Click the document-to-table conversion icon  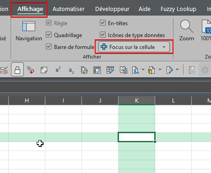click(124, 70)
